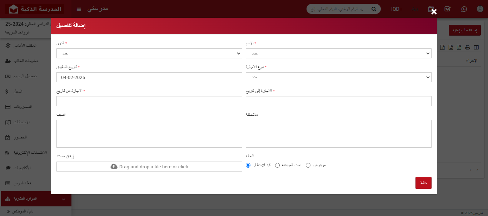Click the search magnifier icon
The image size is (488, 216).
[374, 9]
